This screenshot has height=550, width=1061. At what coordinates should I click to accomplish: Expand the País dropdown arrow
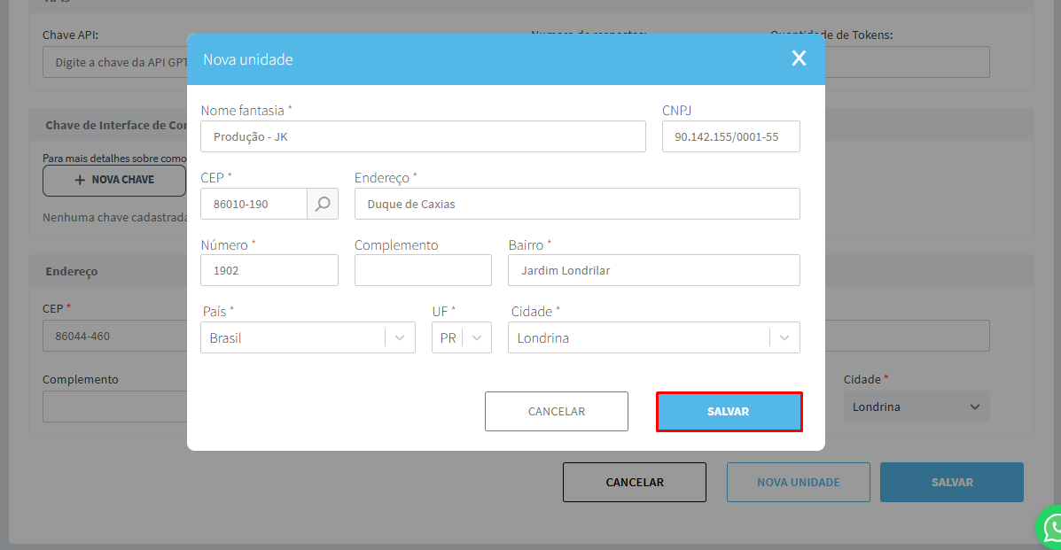pyautogui.click(x=400, y=337)
